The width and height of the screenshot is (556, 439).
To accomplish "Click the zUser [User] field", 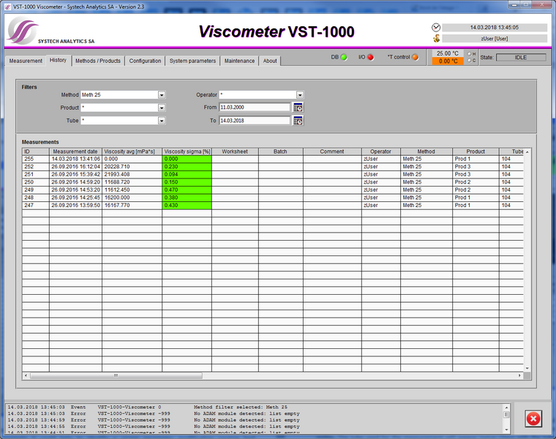I will 495,38.
